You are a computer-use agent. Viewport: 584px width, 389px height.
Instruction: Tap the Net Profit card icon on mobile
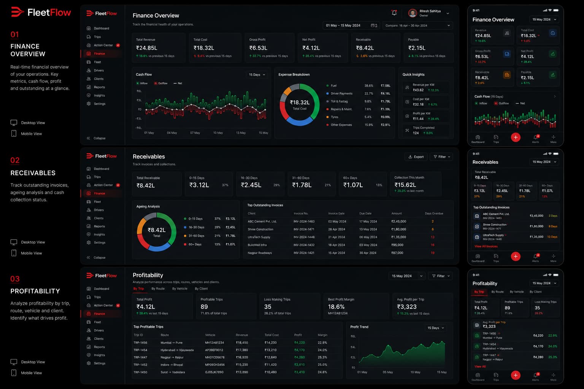click(x=553, y=54)
